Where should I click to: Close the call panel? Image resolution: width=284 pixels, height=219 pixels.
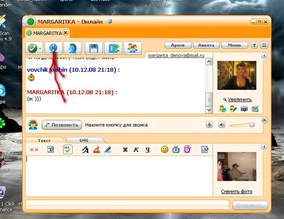(x=264, y=120)
